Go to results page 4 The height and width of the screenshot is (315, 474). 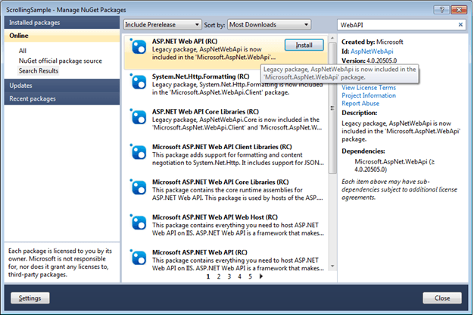pos(239,276)
